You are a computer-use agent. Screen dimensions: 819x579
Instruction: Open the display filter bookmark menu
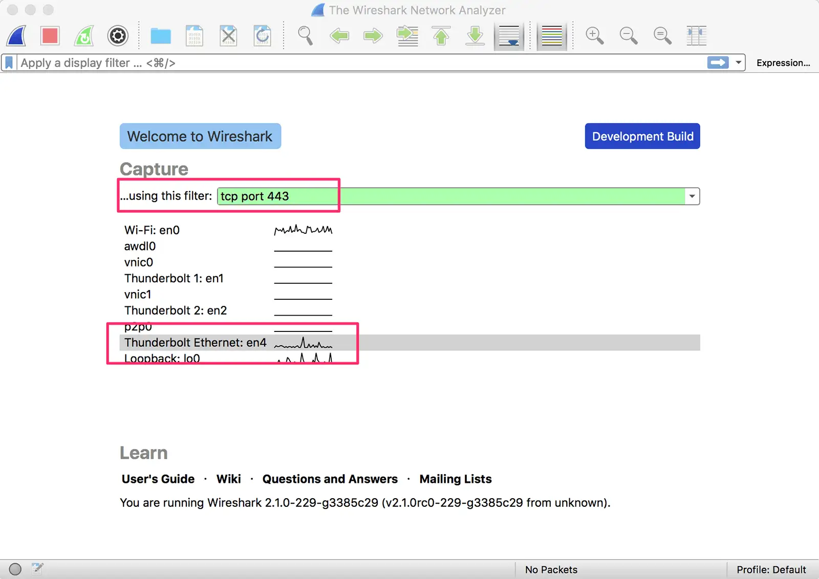click(9, 63)
